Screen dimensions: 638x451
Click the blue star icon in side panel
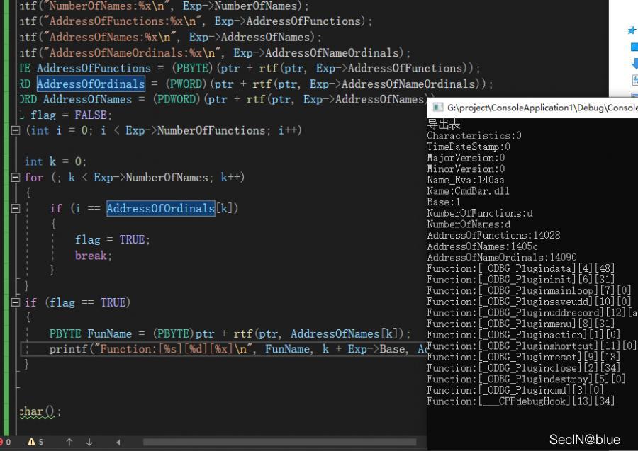pos(632,30)
